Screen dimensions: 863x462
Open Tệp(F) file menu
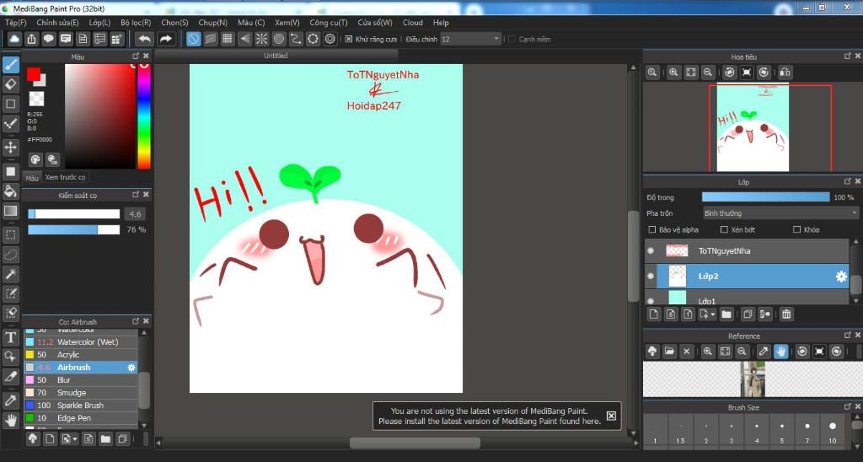[x=16, y=23]
